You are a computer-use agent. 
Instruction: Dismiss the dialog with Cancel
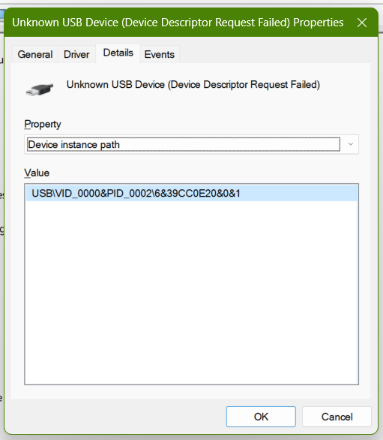point(337,417)
